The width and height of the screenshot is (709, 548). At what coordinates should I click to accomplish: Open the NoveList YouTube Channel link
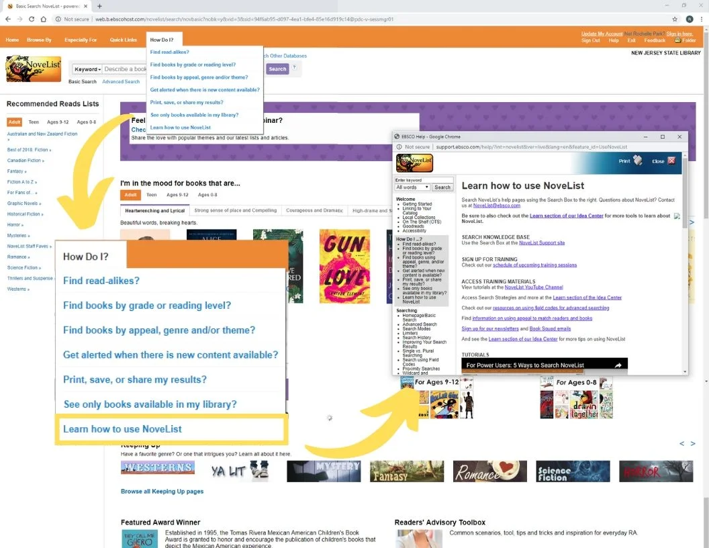click(x=534, y=287)
